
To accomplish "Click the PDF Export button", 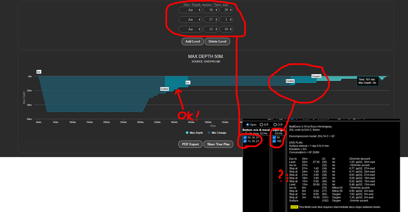I will (187, 144).
